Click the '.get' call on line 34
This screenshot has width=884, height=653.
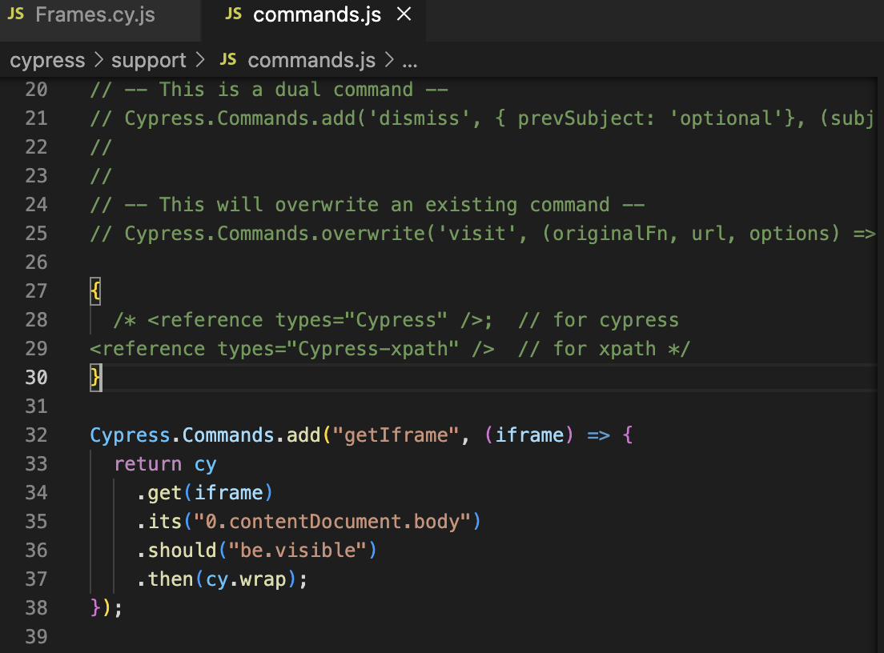[159, 492]
